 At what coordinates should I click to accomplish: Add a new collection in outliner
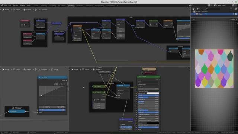point(236,9)
